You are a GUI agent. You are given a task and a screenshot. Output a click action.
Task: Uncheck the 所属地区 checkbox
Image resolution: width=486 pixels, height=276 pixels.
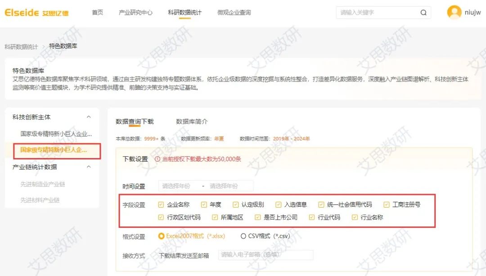coord(215,217)
